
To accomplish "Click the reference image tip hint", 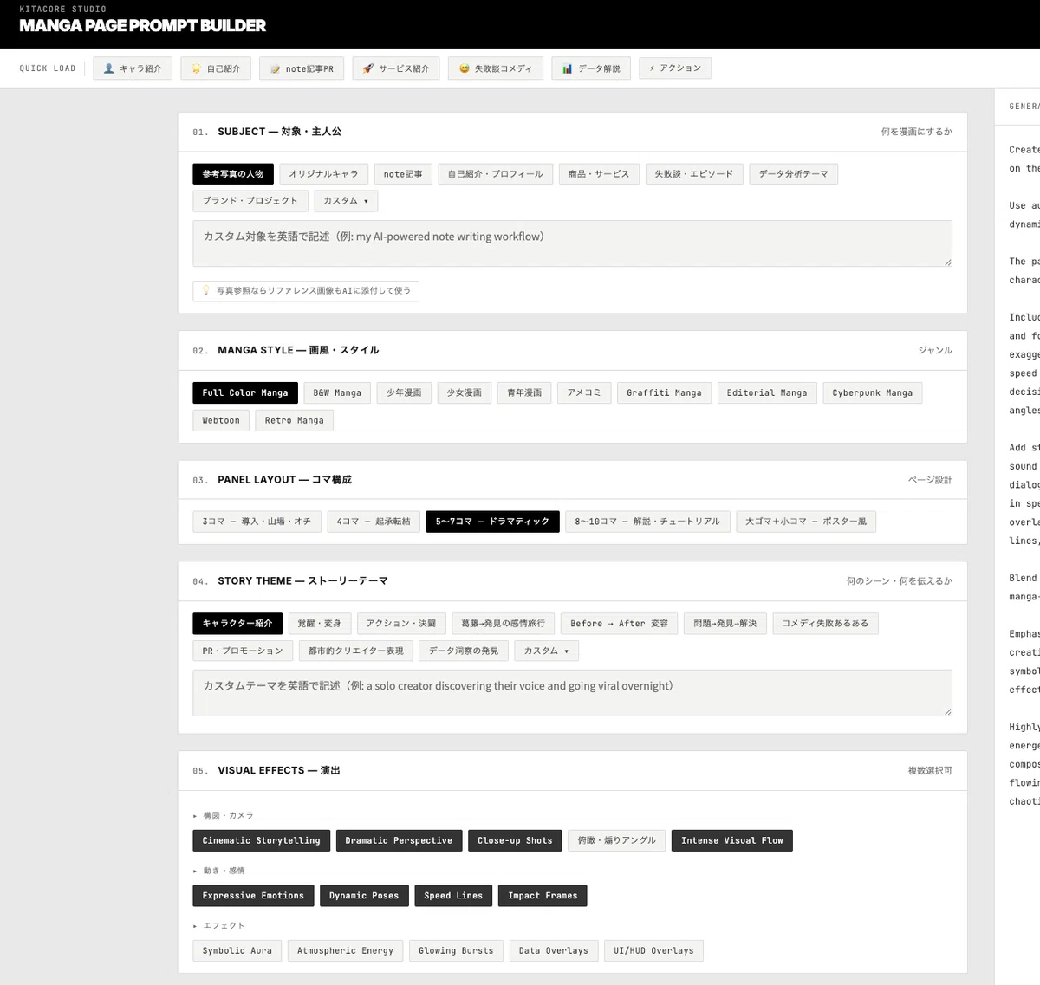I will click(306, 291).
